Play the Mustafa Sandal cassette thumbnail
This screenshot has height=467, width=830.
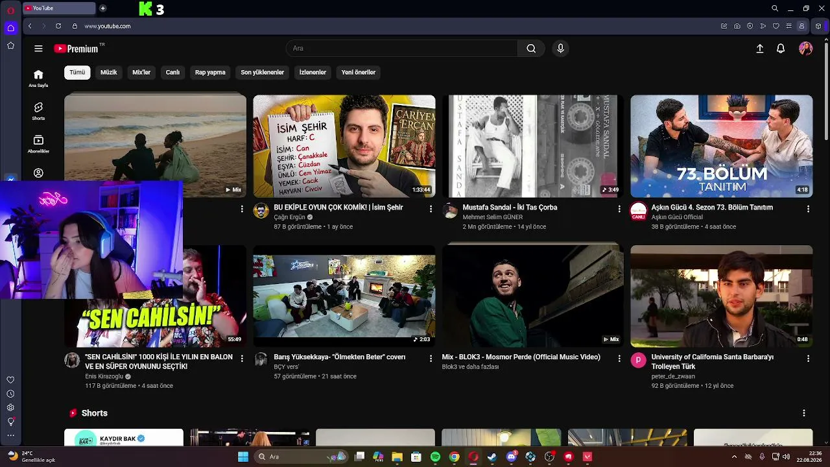533,146
